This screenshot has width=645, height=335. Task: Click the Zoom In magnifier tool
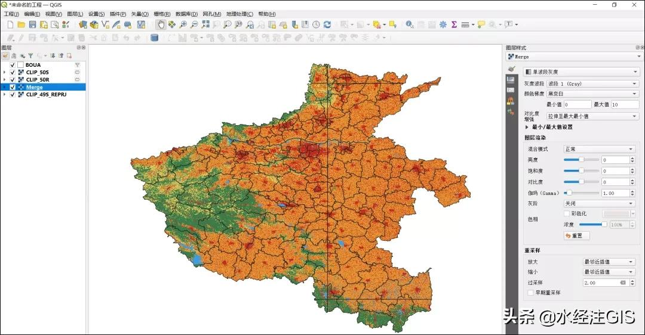click(x=183, y=24)
